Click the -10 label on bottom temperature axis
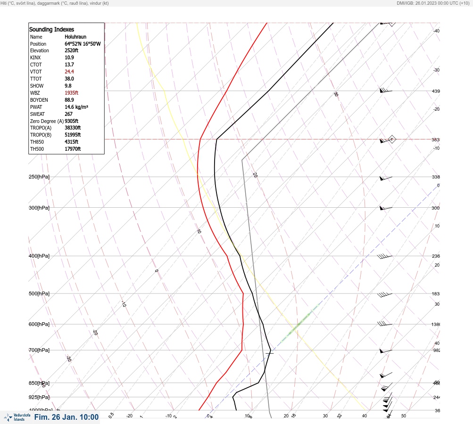This screenshot has height=424, width=473. [169, 416]
